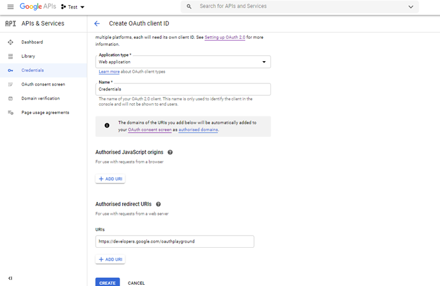Collapse the sidebar using the bottom arrow icon
The height and width of the screenshot is (286, 440).
point(10,278)
